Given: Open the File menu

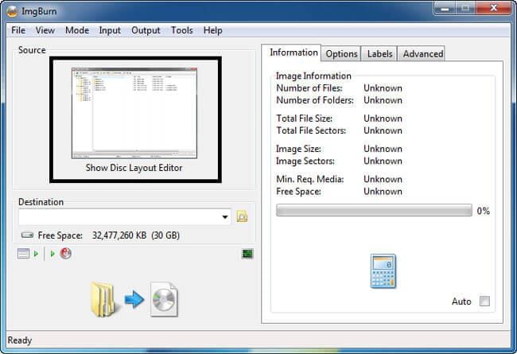Looking at the screenshot, I should coord(18,30).
